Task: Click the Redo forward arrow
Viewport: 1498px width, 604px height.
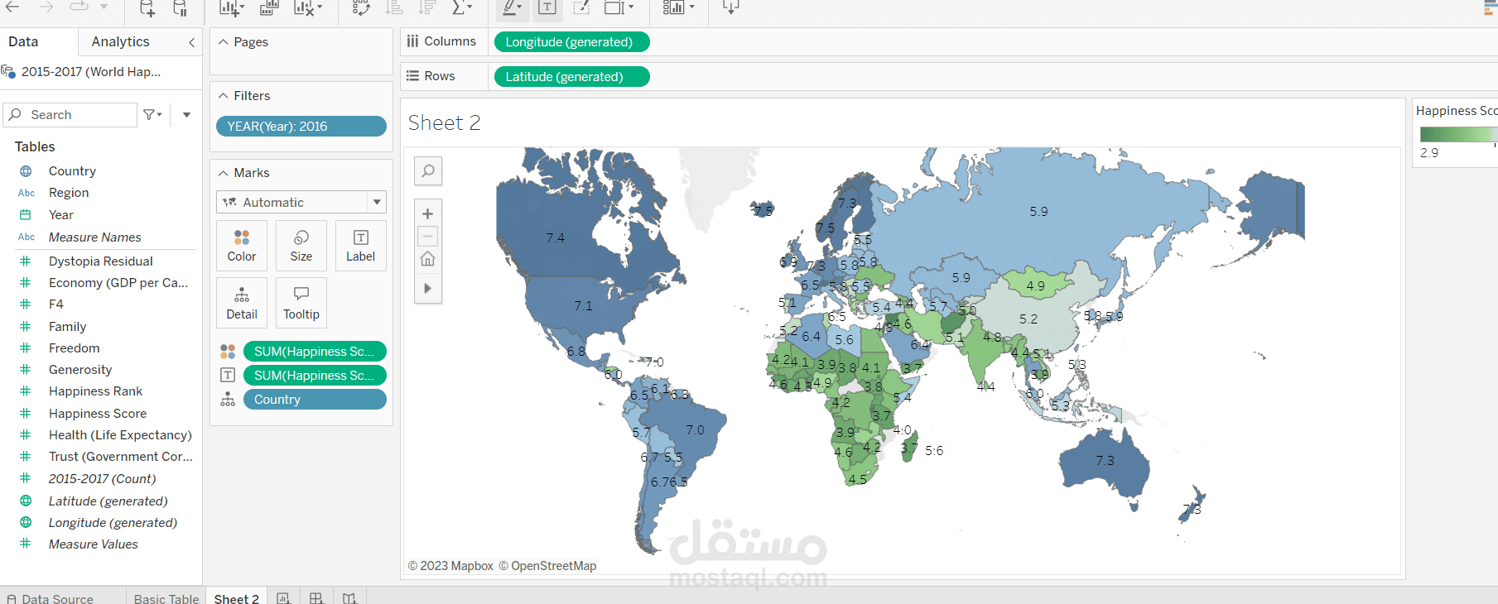Action: [x=46, y=7]
